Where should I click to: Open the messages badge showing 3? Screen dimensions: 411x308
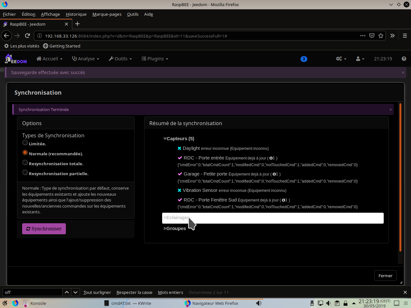click(304, 59)
